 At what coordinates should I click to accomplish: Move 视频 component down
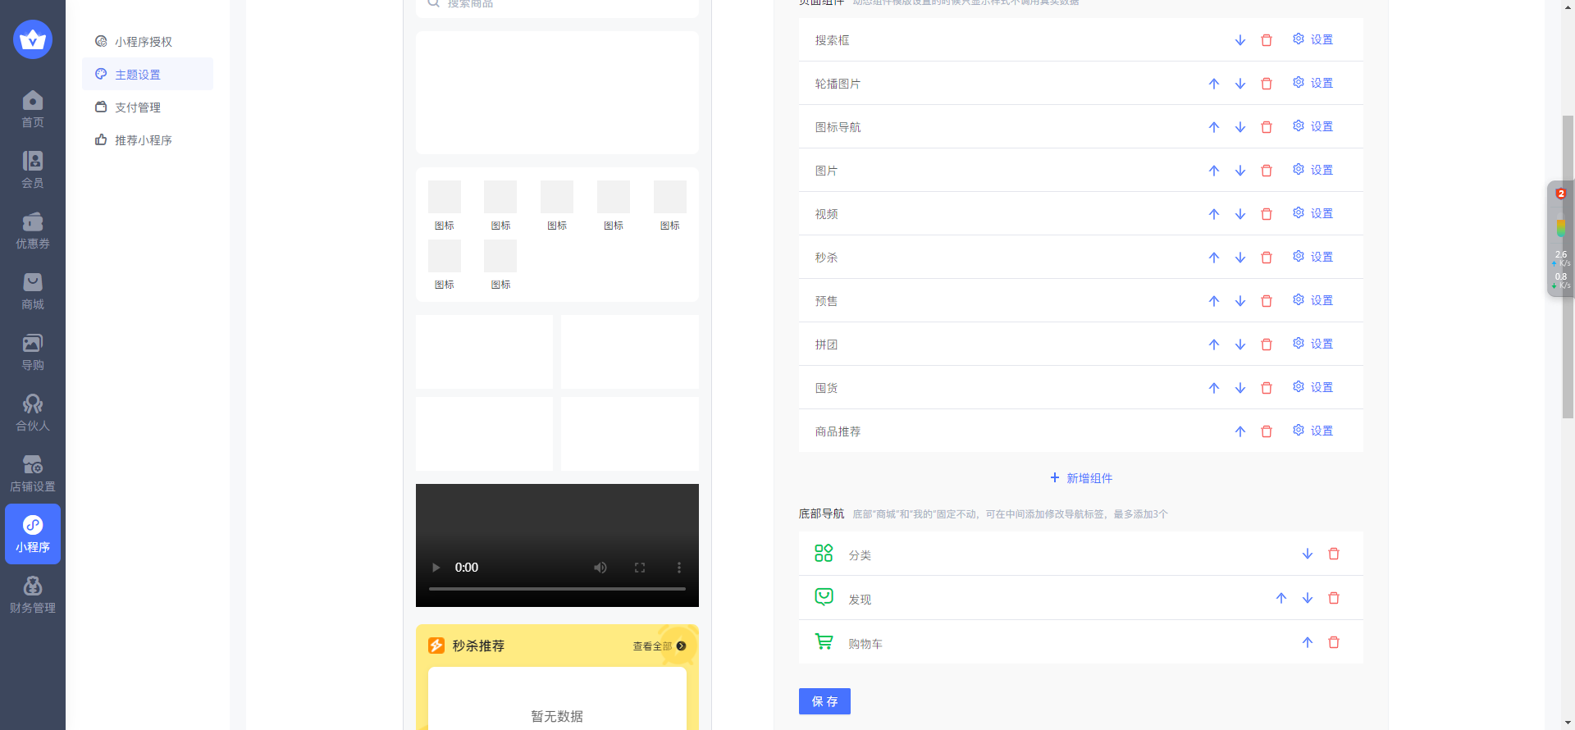[x=1239, y=214]
